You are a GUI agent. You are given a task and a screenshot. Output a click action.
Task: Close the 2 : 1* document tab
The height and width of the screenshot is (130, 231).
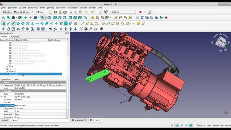[100, 120]
